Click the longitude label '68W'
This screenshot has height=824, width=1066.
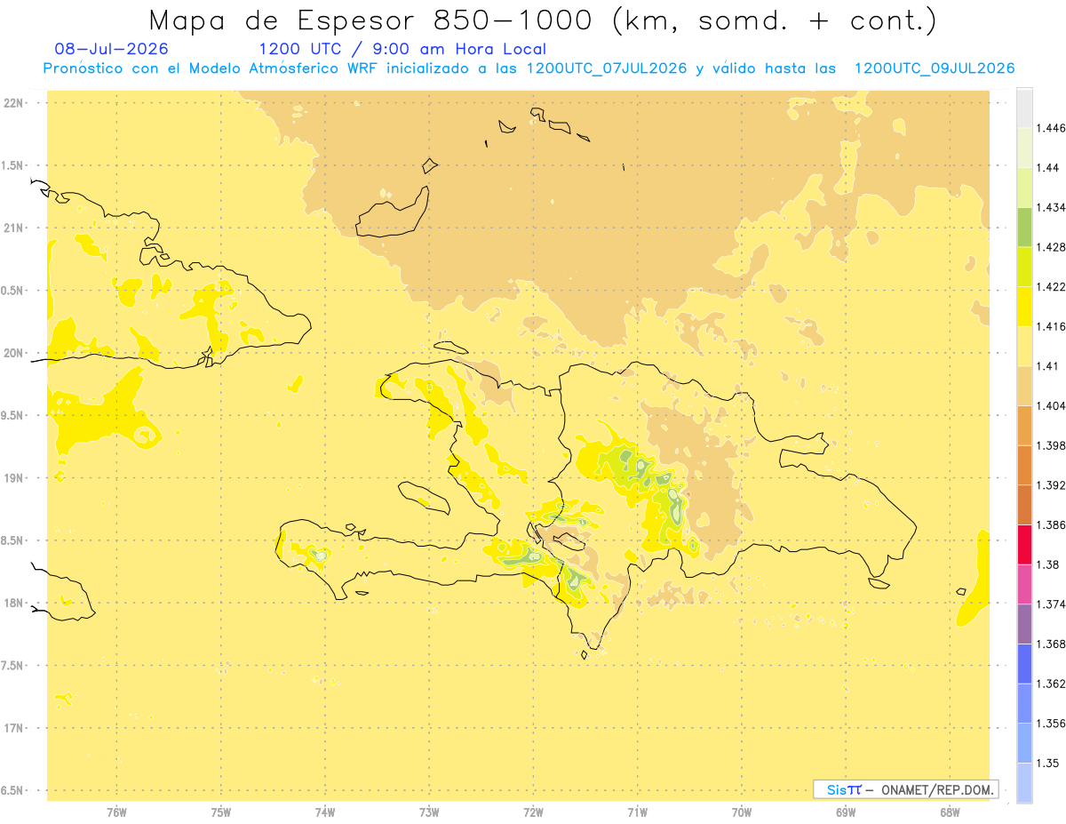pyautogui.click(x=950, y=812)
